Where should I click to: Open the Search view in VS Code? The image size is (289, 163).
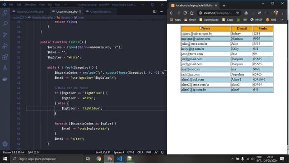[5, 24]
